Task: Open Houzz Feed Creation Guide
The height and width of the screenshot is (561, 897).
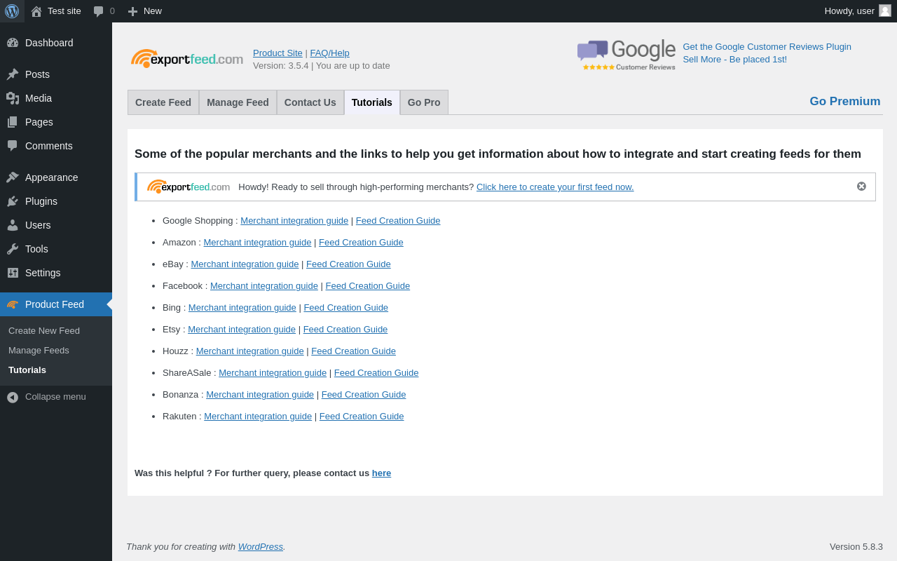Action: (x=354, y=351)
